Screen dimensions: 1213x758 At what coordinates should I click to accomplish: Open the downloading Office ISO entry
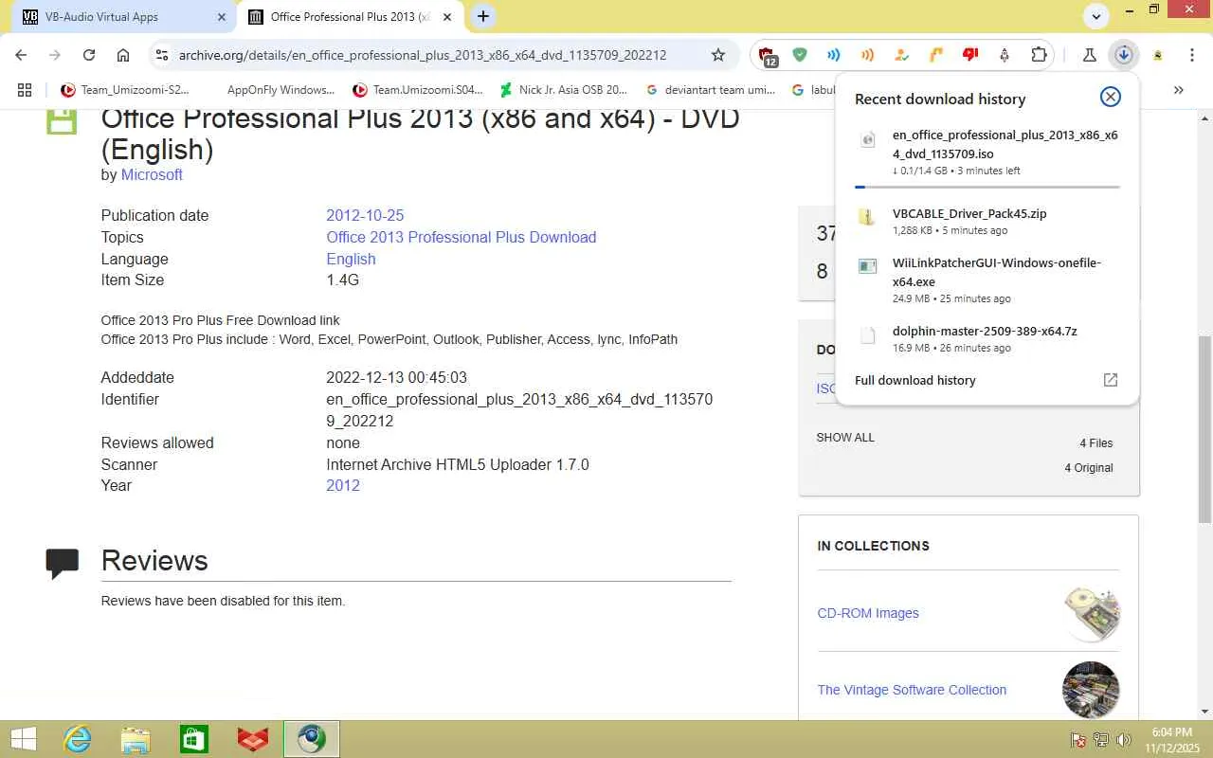[x=987, y=153]
